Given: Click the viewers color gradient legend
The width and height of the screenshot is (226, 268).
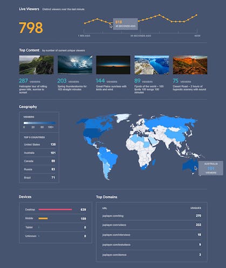Looking at the screenshot, I should [39, 123].
